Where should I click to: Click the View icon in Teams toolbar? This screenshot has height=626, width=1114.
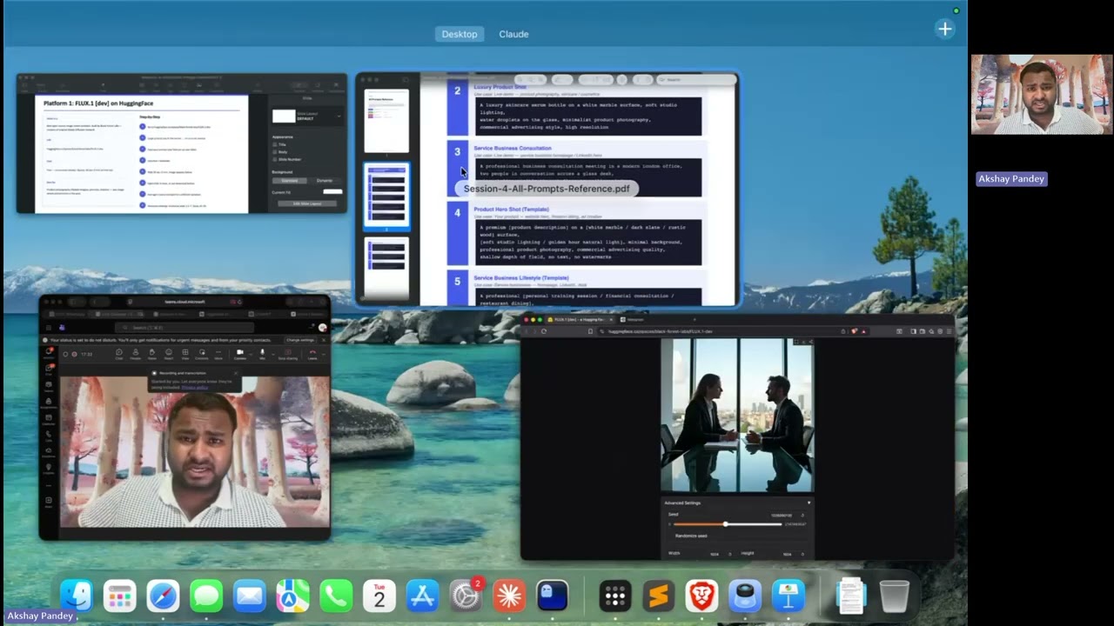point(185,355)
